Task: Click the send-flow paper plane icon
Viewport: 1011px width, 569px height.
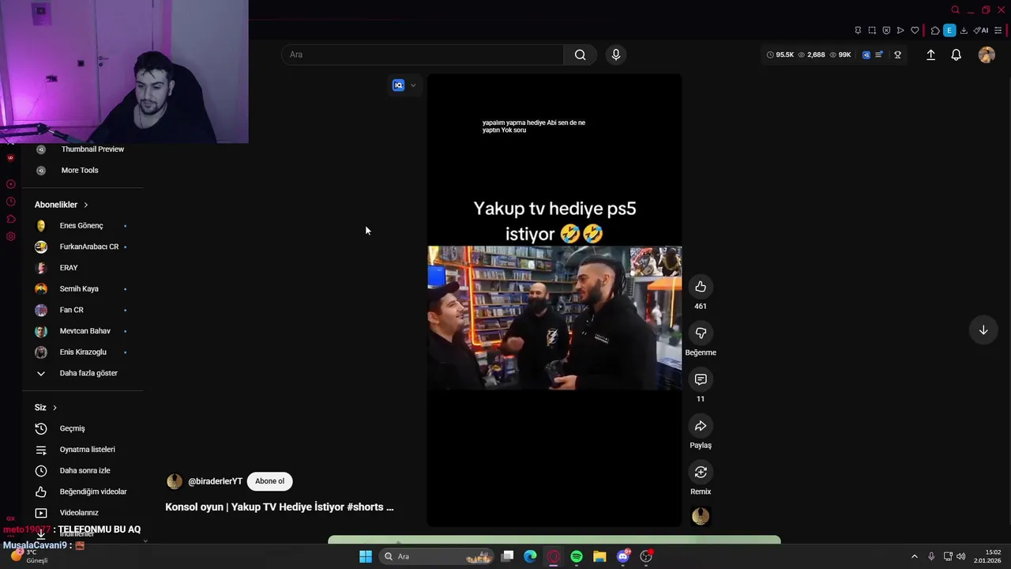Action: pos(900,30)
